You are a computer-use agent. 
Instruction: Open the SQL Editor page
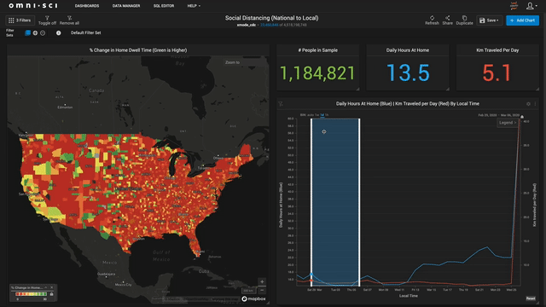(164, 6)
